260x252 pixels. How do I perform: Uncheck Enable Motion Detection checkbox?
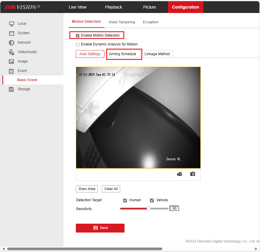click(78, 36)
